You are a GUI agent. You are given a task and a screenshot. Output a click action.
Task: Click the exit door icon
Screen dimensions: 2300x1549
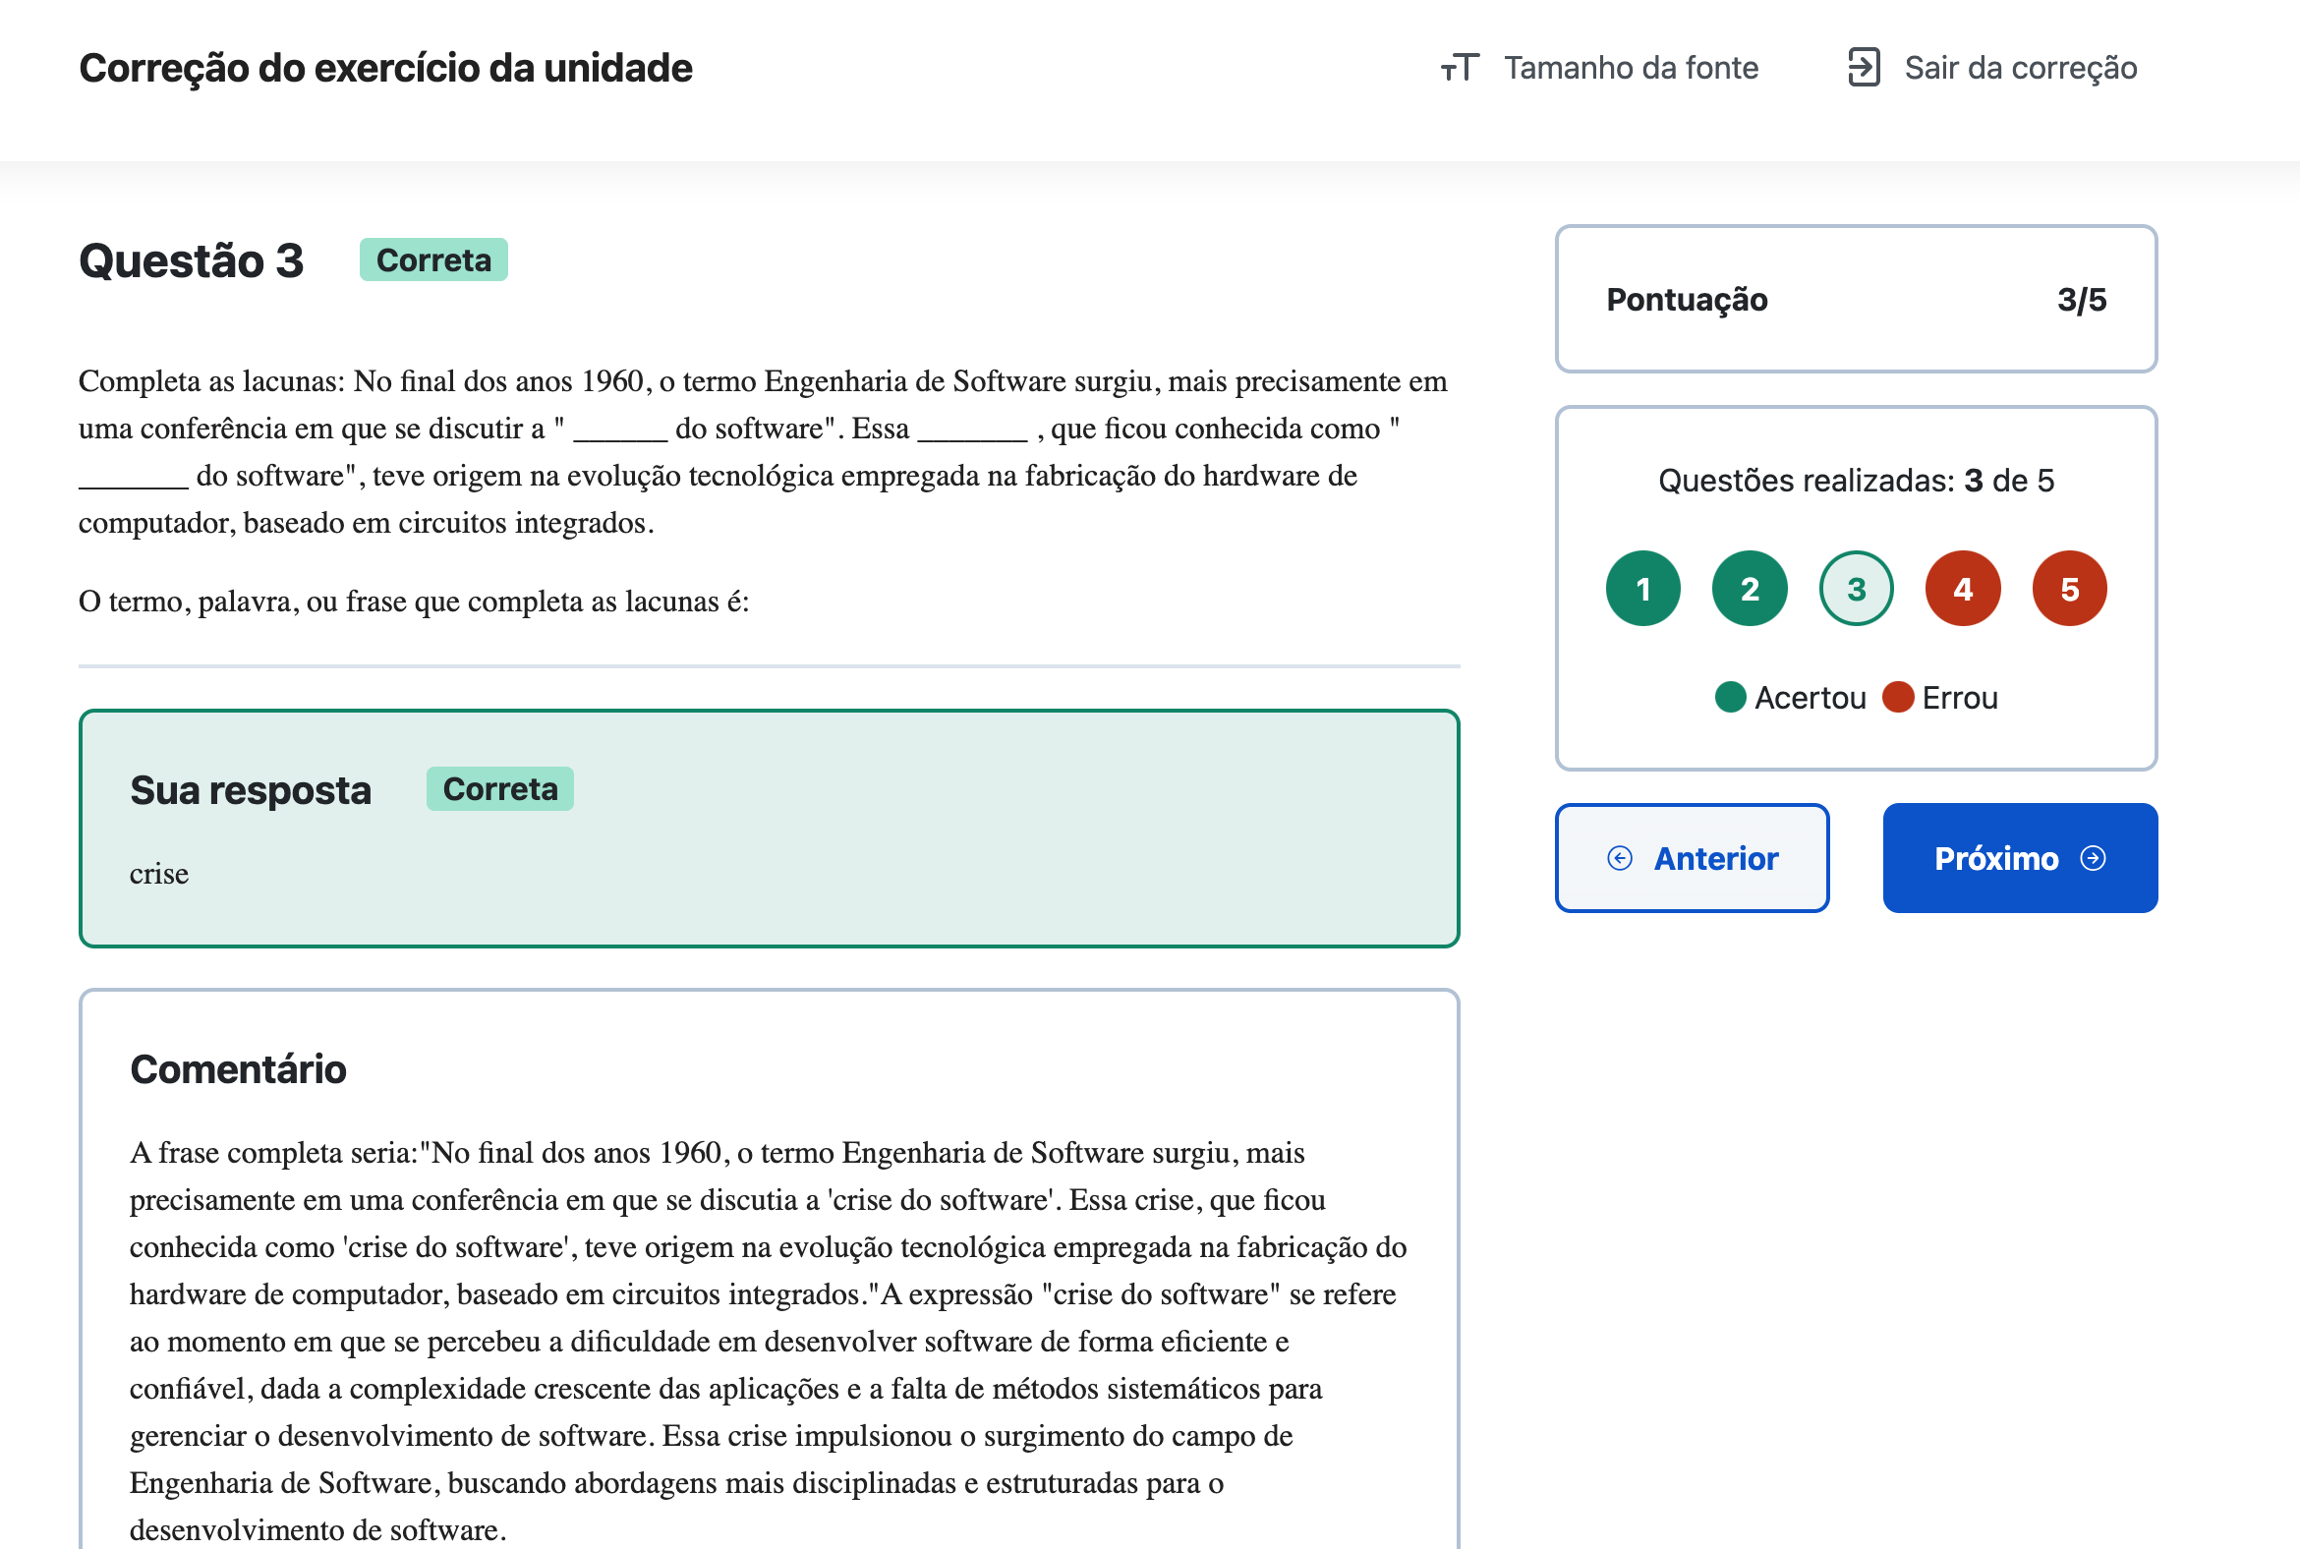pyautogui.click(x=1863, y=68)
